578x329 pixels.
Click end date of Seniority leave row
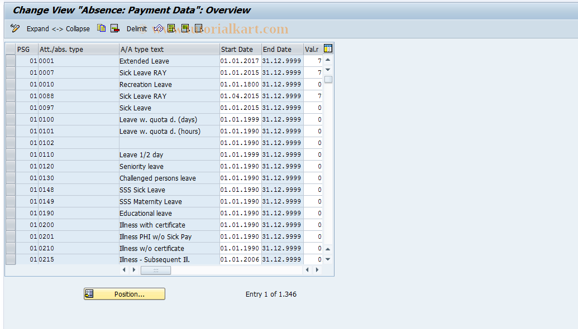pyautogui.click(x=283, y=166)
